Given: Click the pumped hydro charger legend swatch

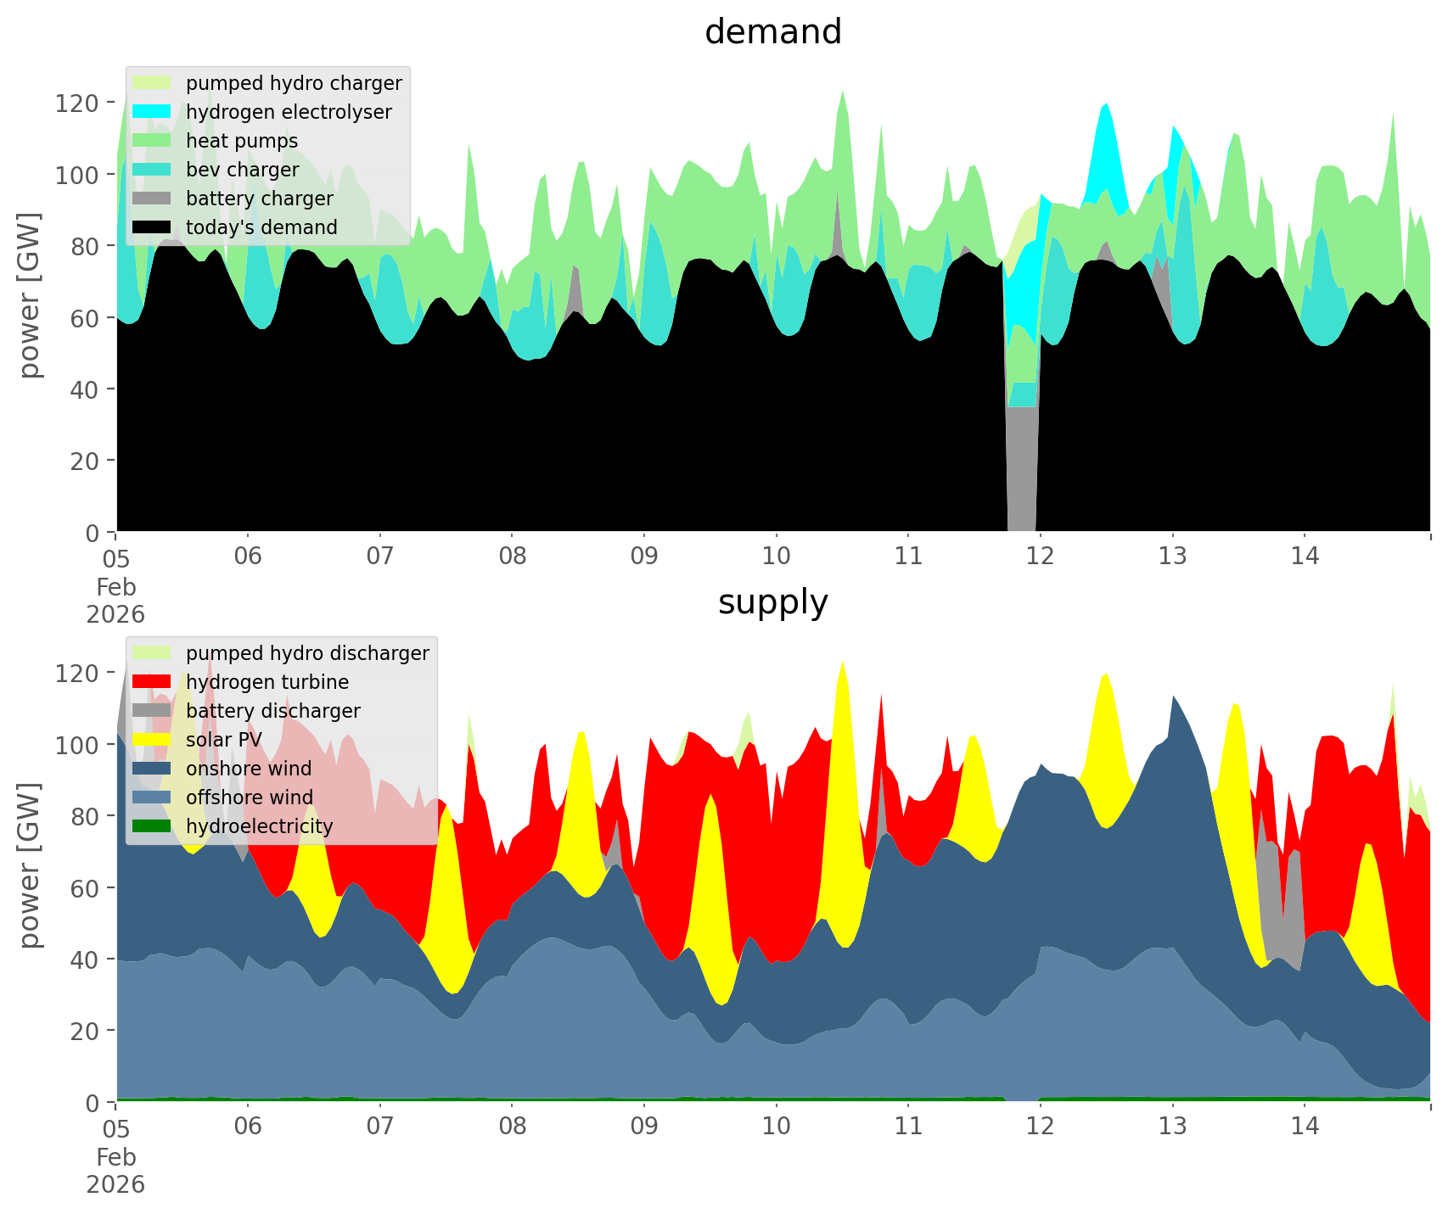Looking at the screenshot, I should pyautogui.click(x=152, y=83).
